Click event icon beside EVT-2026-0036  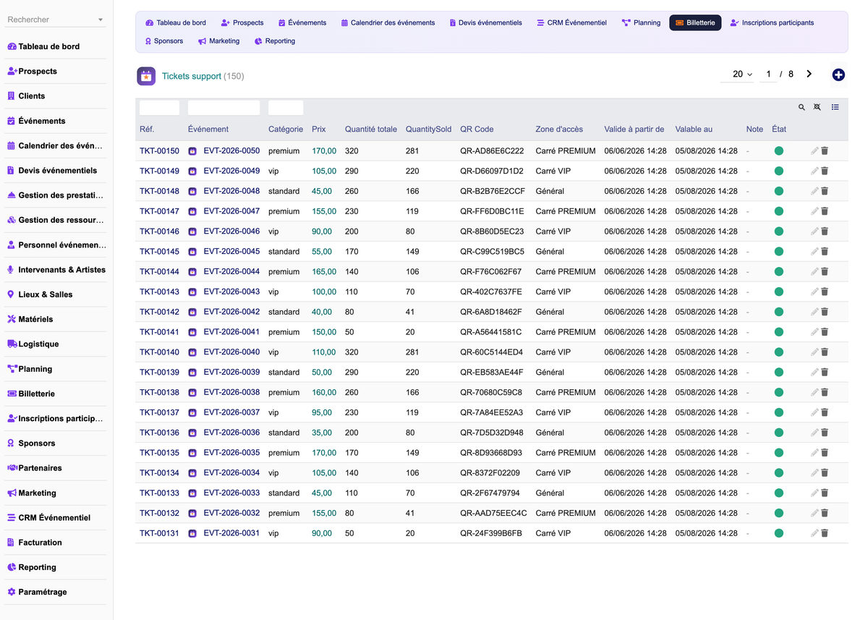192,433
